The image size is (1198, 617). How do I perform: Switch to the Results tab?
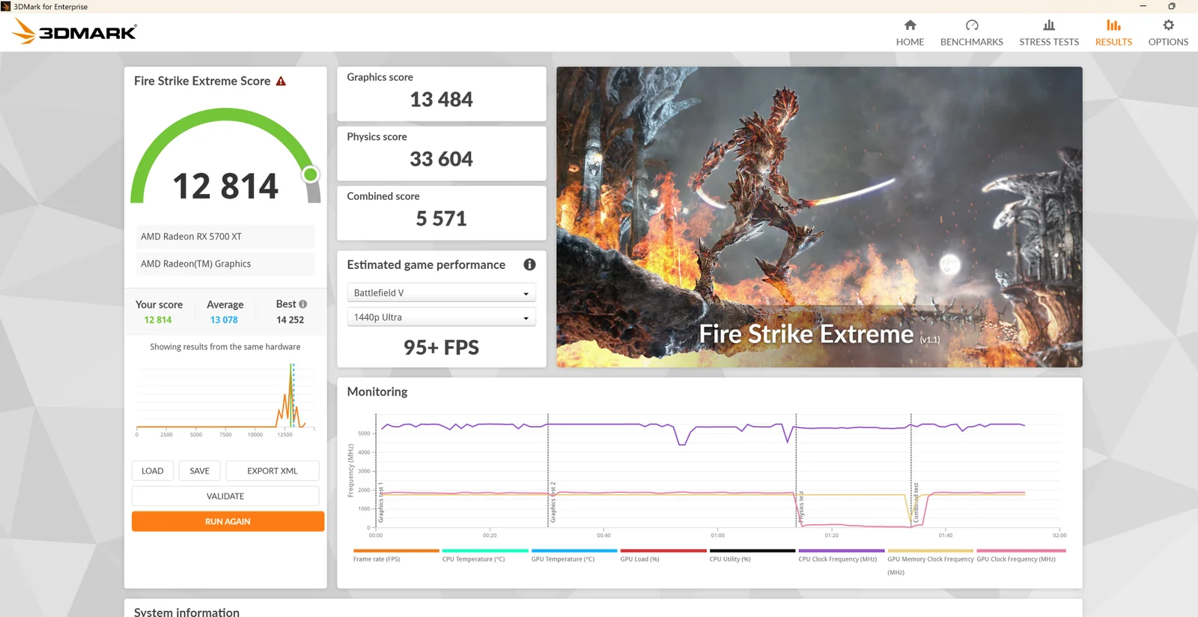[x=1113, y=33]
